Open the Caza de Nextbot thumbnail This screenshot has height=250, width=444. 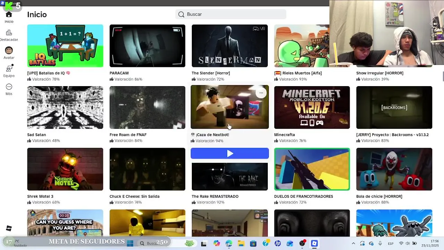(230, 107)
